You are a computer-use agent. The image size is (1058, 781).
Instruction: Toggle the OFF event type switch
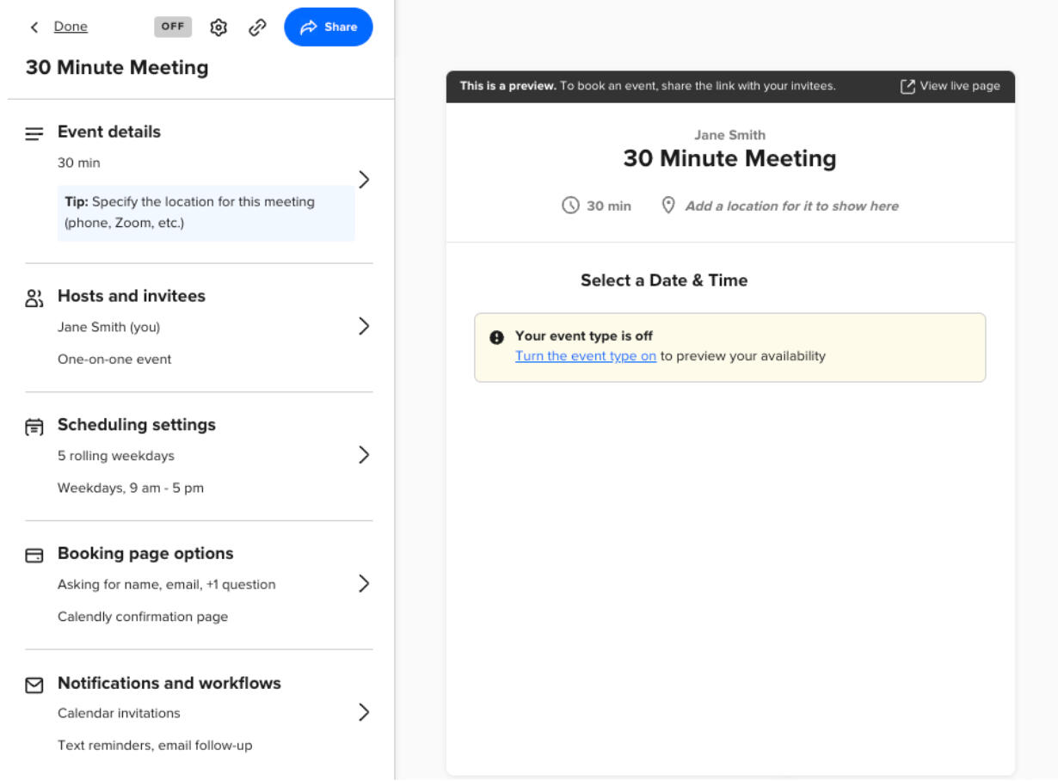(173, 27)
